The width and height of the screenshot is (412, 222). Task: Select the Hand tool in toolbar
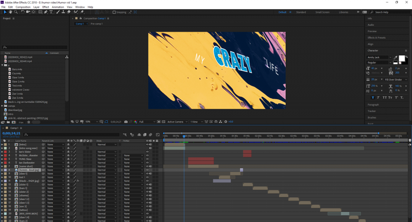pos(11,12)
